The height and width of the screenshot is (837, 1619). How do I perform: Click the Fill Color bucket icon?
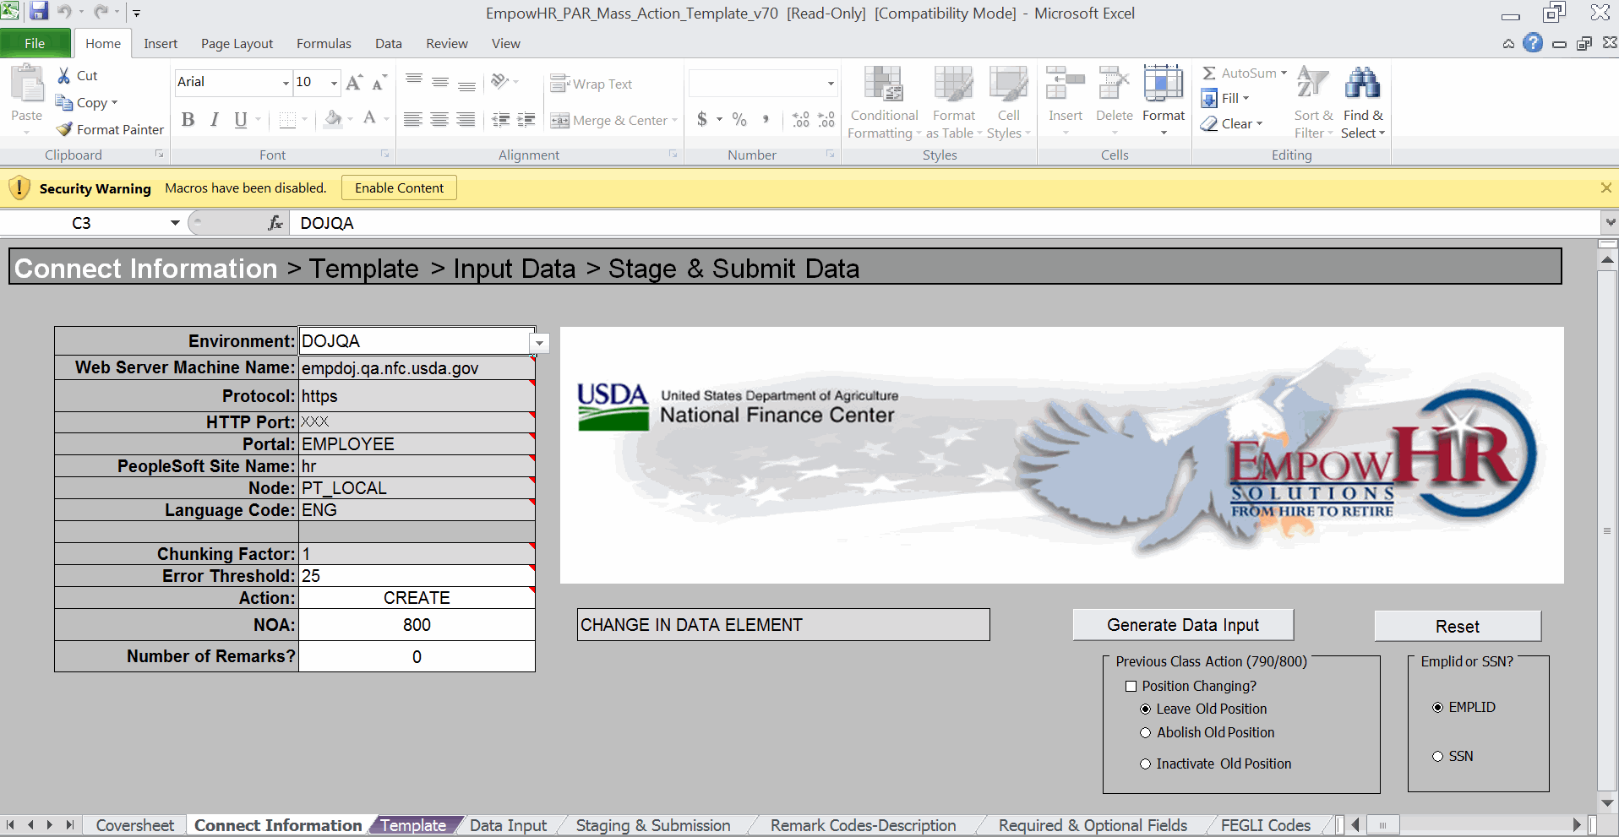(333, 119)
